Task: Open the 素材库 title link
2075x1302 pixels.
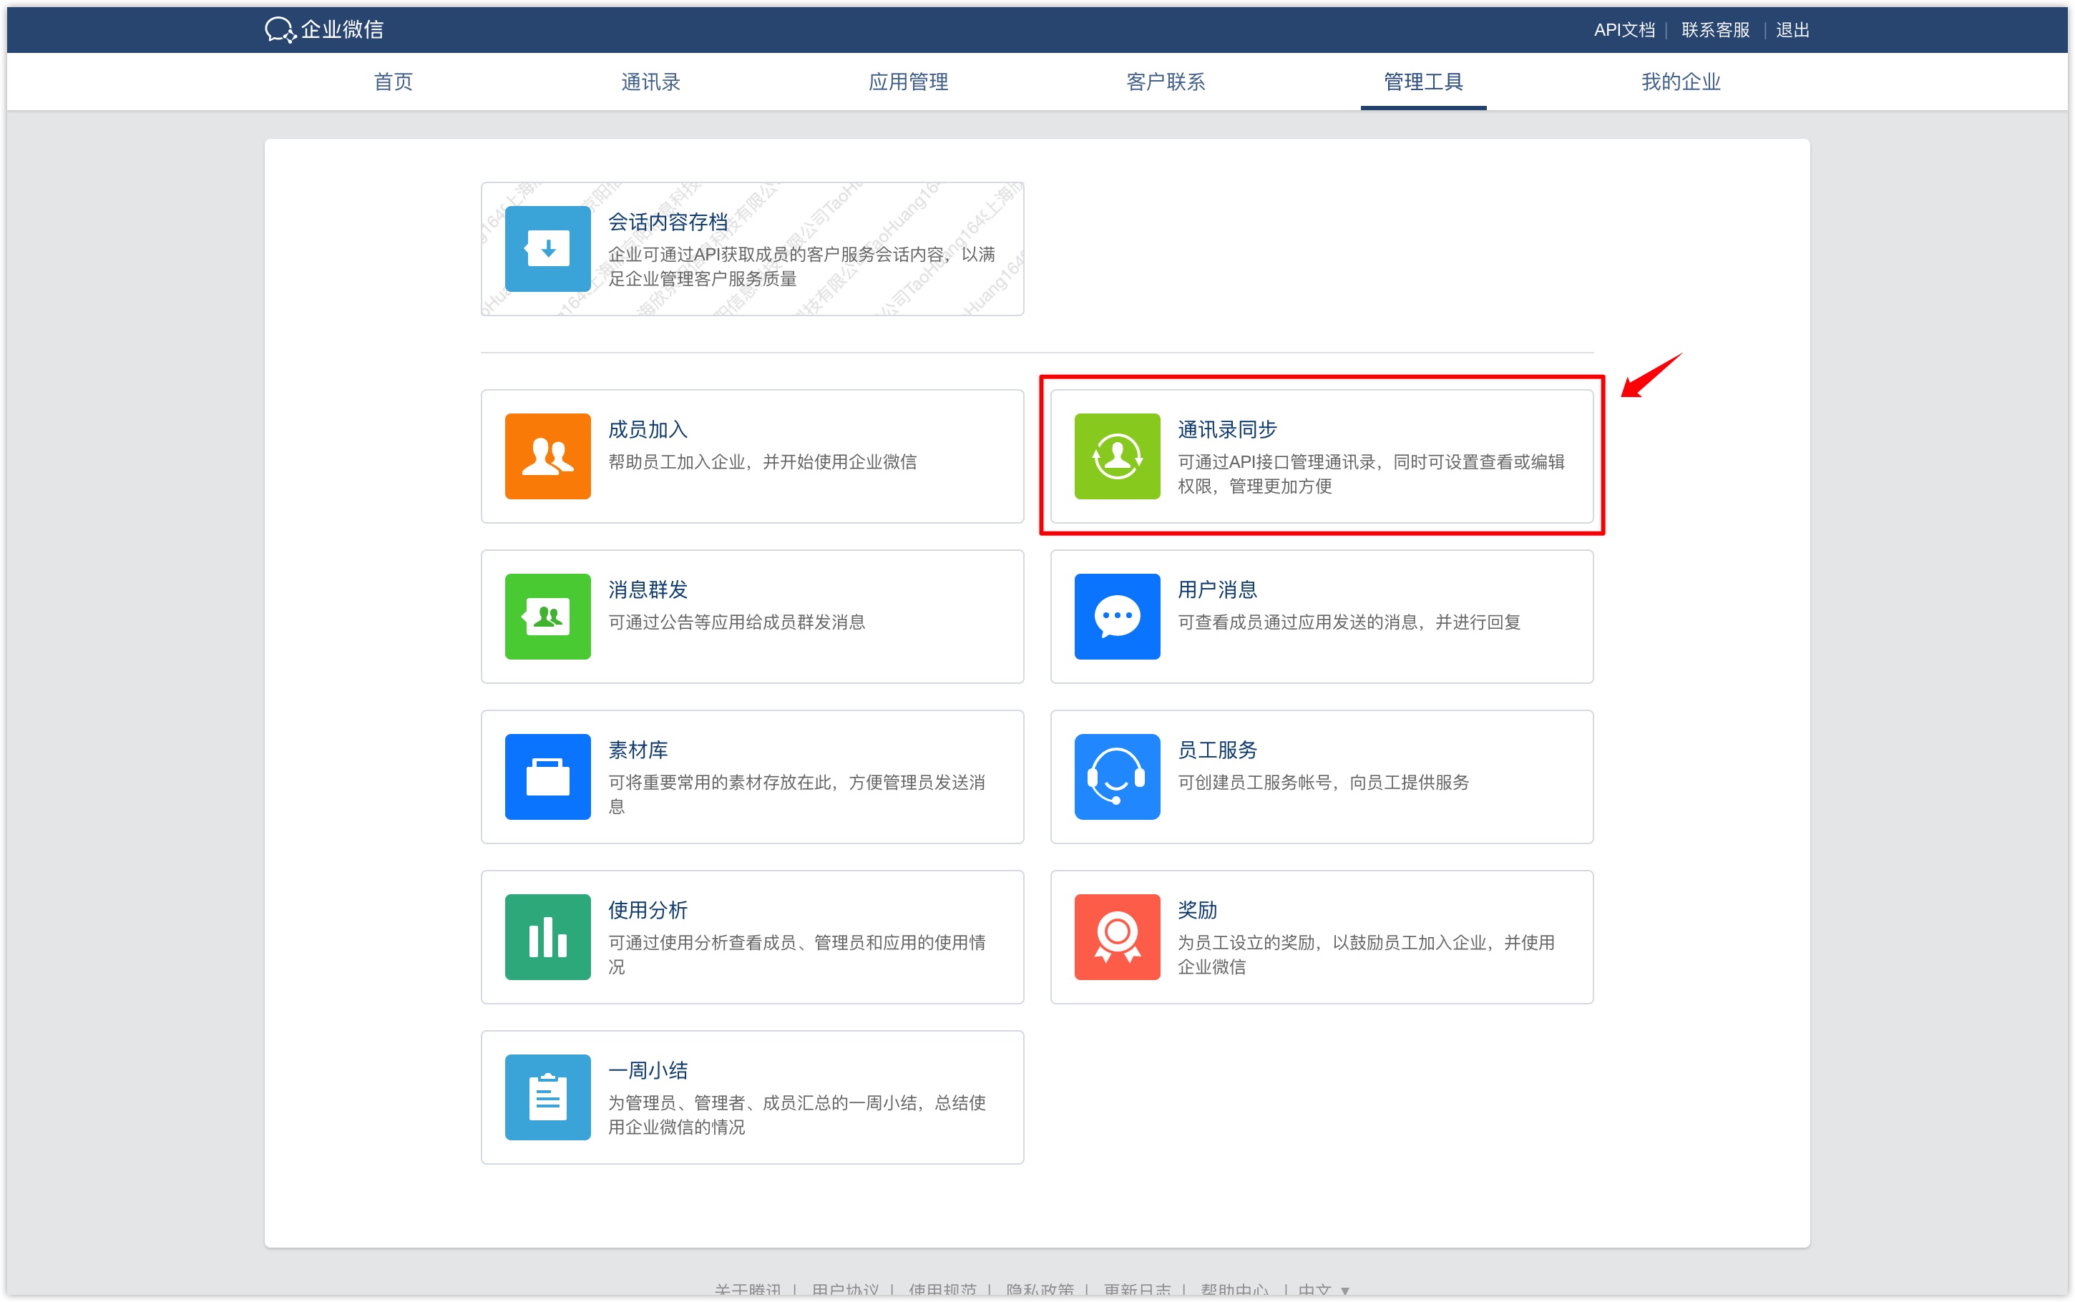Action: click(638, 750)
